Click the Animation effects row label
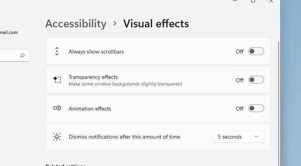The height and width of the screenshot is (166, 301). pos(90,109)
